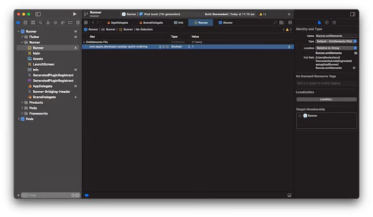Show the File inspector
The width and height of the screenshot is (373, 217).
coord(319,22)
